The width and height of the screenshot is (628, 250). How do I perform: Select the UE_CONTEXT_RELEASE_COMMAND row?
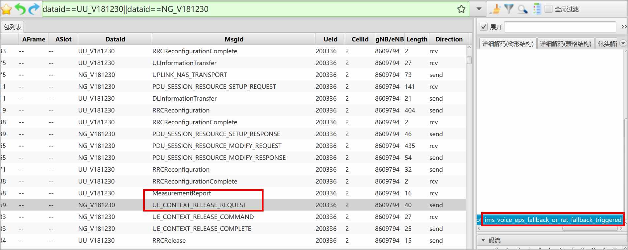click(x=203, y=217)
